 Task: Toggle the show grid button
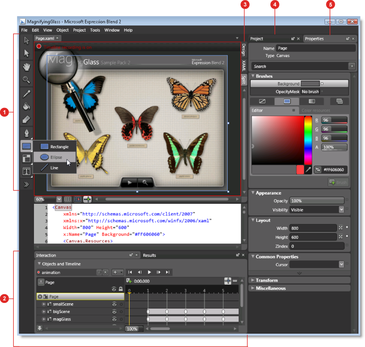click(68, 199)
